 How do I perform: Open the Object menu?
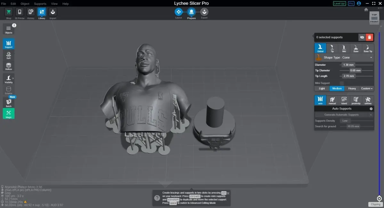pyautogui.click(x=25, y=4)
